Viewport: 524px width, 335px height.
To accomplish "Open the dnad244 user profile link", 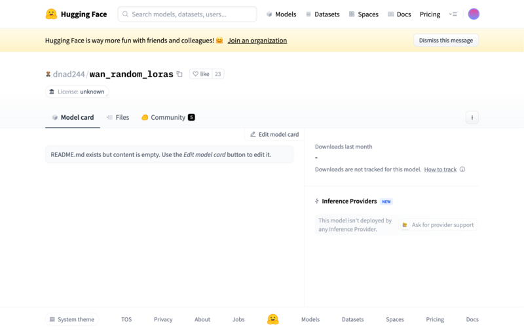I will [x=69, y=74].
